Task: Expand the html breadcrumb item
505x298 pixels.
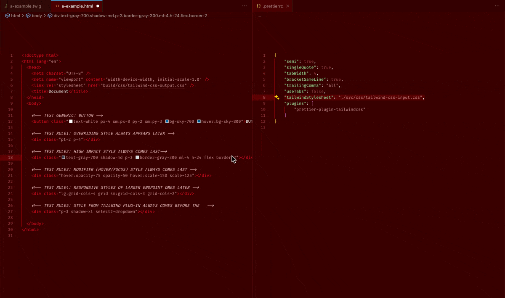Action: [16, 16]
